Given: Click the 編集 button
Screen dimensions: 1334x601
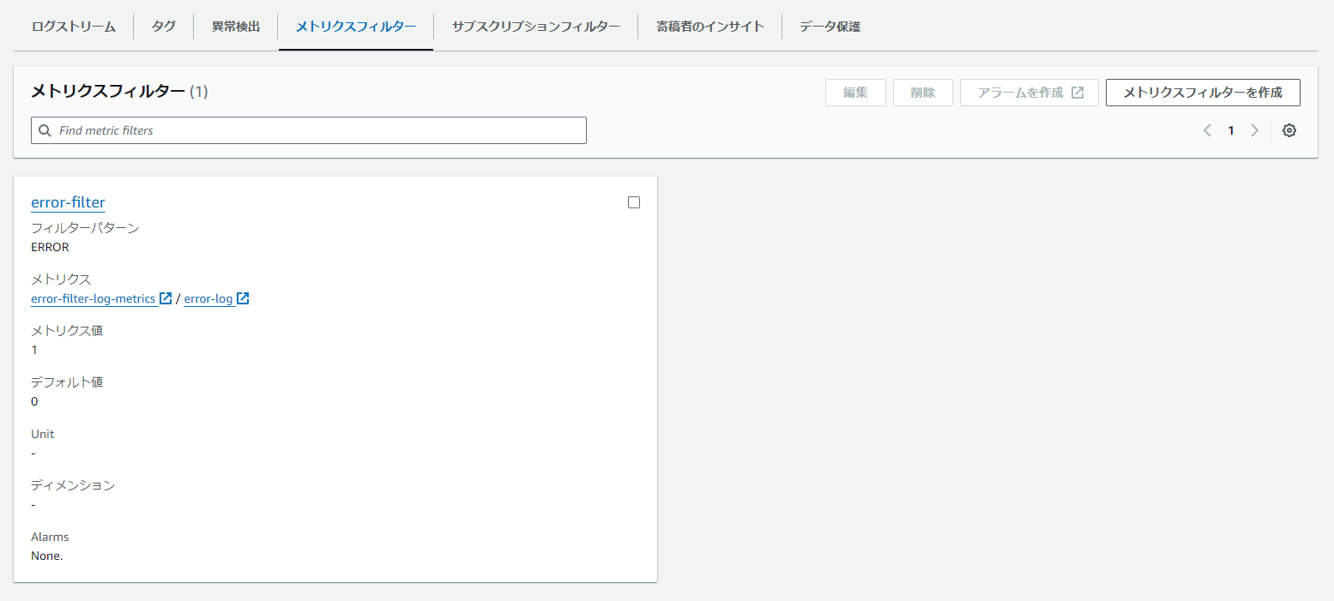Looking at the screenshot, I should coord(855,93).
